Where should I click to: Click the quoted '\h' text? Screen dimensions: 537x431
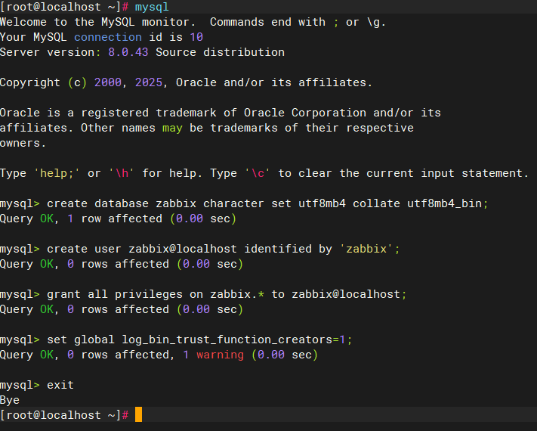[x=122, y=173]
